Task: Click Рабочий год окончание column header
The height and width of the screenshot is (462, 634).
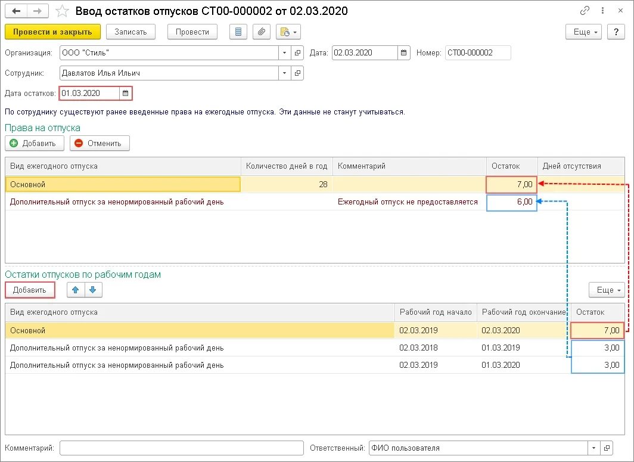Action: pyautogui.click(x=524, y=312)
